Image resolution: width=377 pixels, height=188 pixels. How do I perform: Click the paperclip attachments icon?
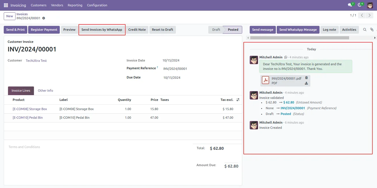372,30
